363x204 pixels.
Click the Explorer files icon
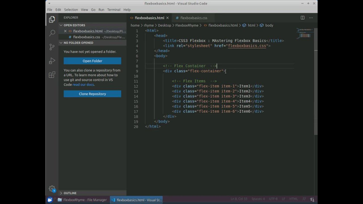point(52,19)
